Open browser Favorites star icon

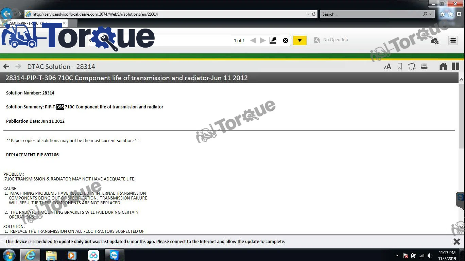point(450,14)
